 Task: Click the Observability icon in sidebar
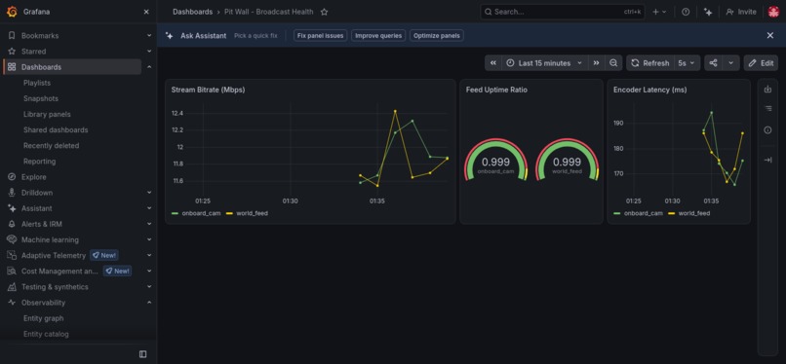(x=12, y=303)
